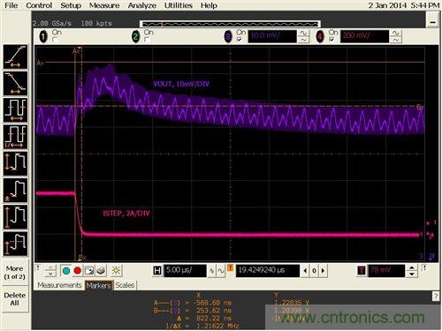Click More (1 of 2) button
The height and width of the screenshot is (331, 442).
tap(16, 273)
